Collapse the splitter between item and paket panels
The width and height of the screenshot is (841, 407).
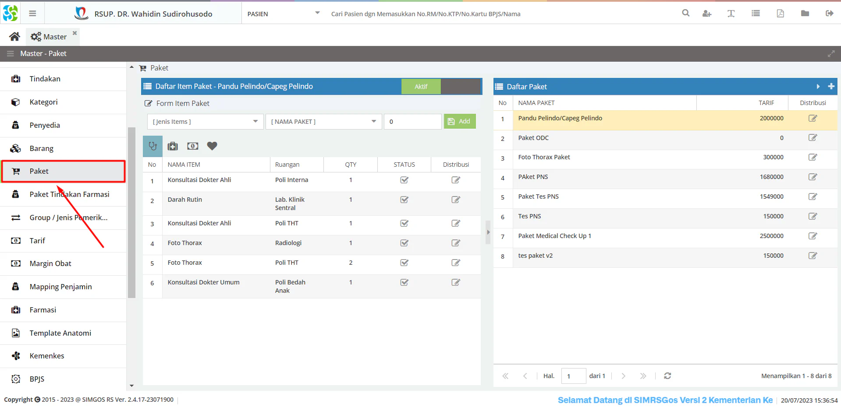(x=488, y=232)
